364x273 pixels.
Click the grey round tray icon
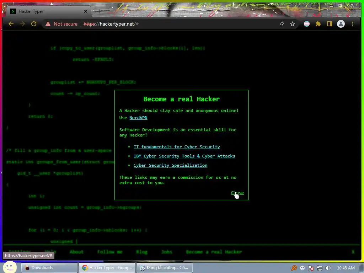coord(302,268)
